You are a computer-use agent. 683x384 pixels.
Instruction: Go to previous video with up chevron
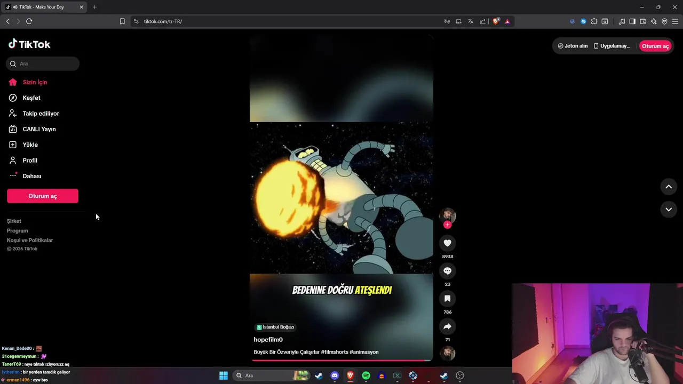(669, 187)
